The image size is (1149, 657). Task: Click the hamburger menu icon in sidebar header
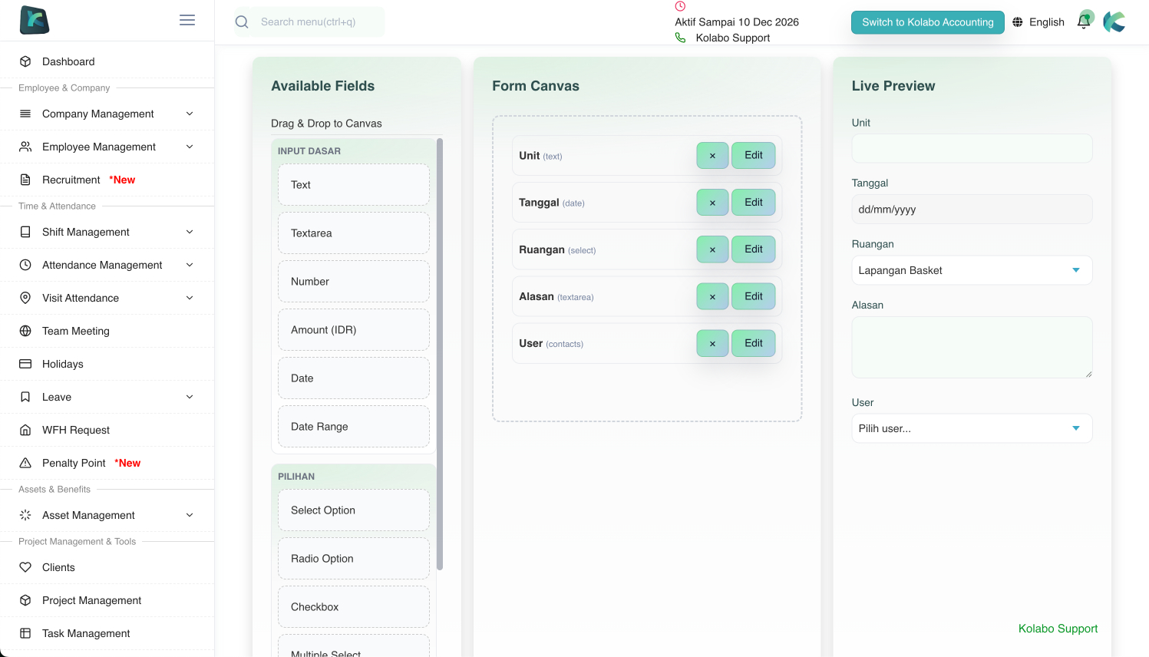(x=187, y=20)
